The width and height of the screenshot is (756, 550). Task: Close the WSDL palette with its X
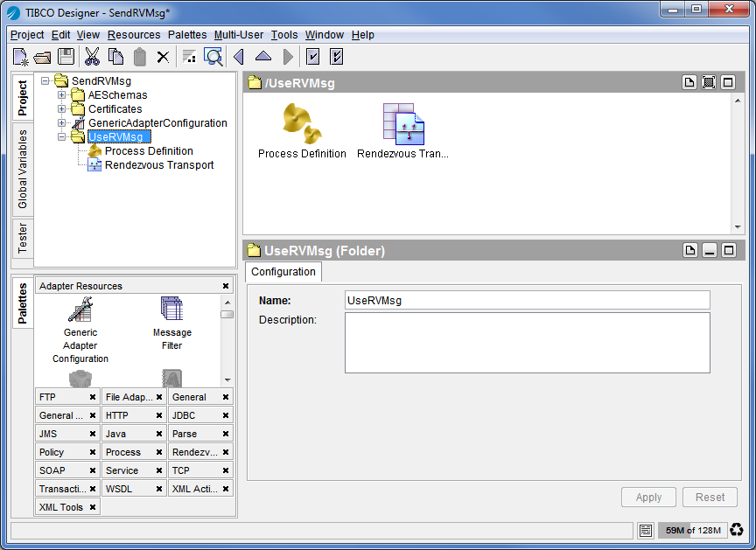(x=159, y=489)
